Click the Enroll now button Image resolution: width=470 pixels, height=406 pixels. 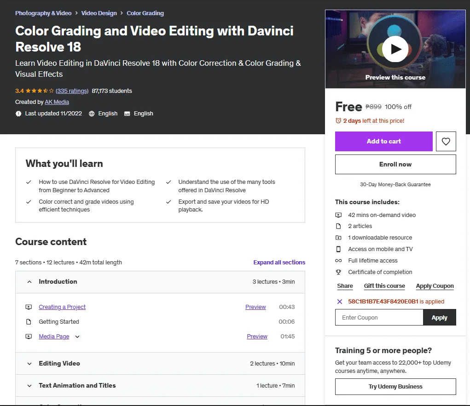pos(395,164)
